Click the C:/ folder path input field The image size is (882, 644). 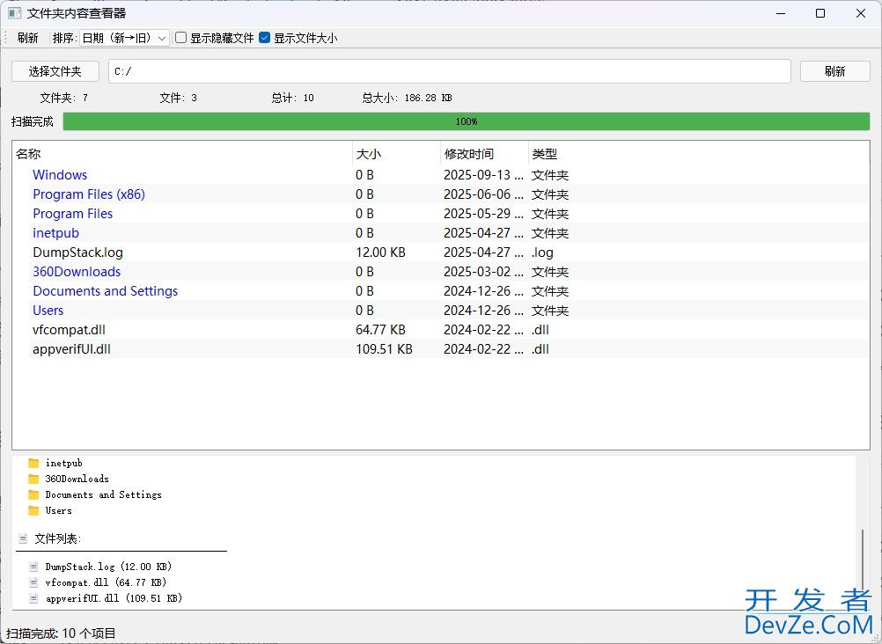449,71
